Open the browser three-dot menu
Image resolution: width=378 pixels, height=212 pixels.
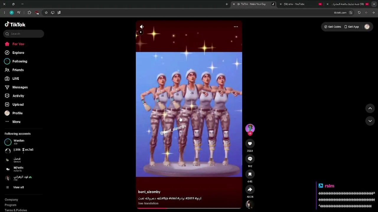click(4, 13)
